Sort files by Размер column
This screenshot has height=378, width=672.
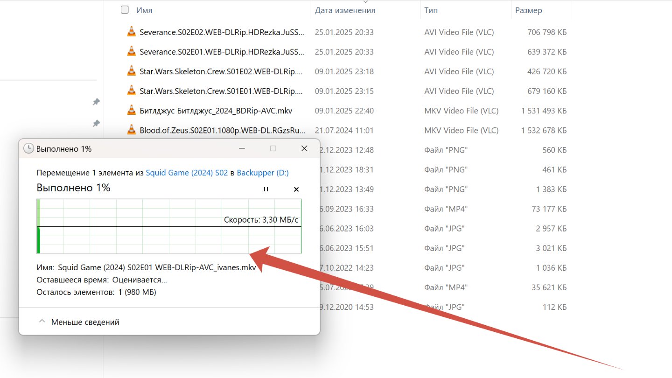pyautogui.click(x=528, y=10)
